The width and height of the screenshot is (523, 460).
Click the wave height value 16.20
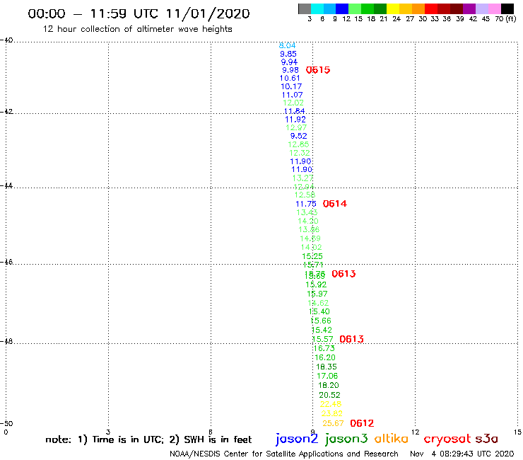point(325,358)
